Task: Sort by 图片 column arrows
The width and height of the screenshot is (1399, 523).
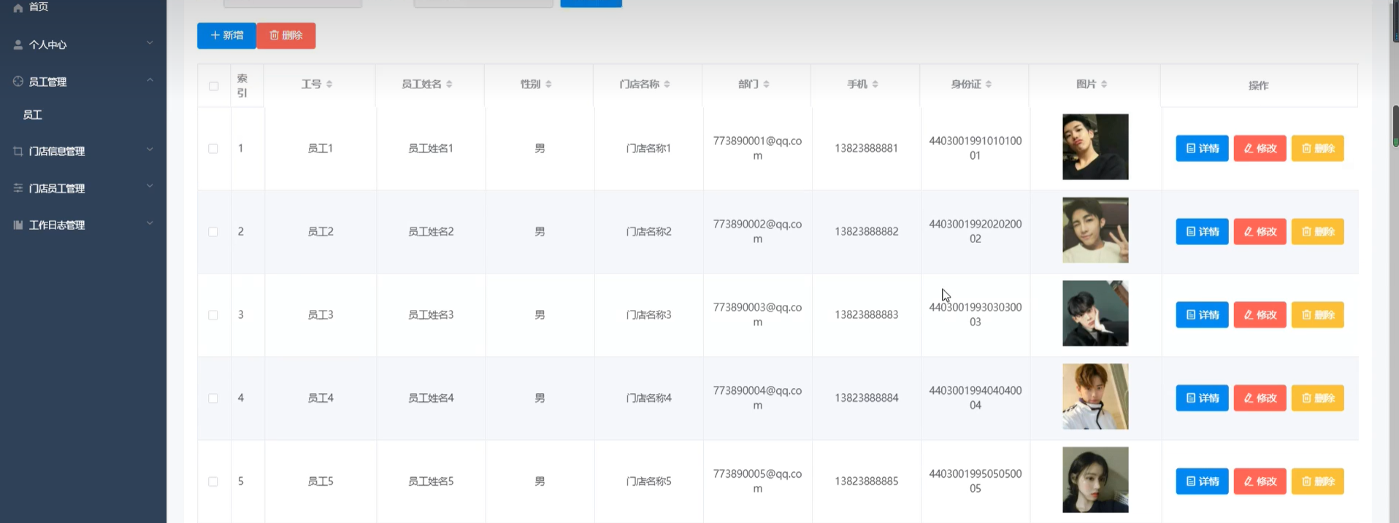Action: [x=1104, y=85]
